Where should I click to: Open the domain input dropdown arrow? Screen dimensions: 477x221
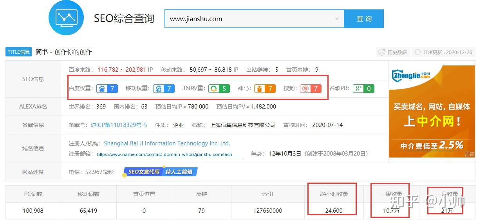click(337, 19)
